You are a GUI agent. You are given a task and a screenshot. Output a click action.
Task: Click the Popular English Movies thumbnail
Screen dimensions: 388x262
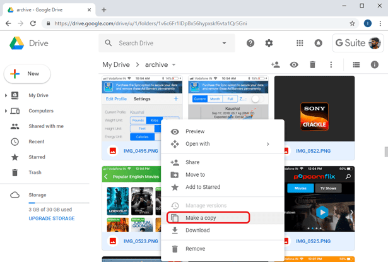tap(131, 199)
